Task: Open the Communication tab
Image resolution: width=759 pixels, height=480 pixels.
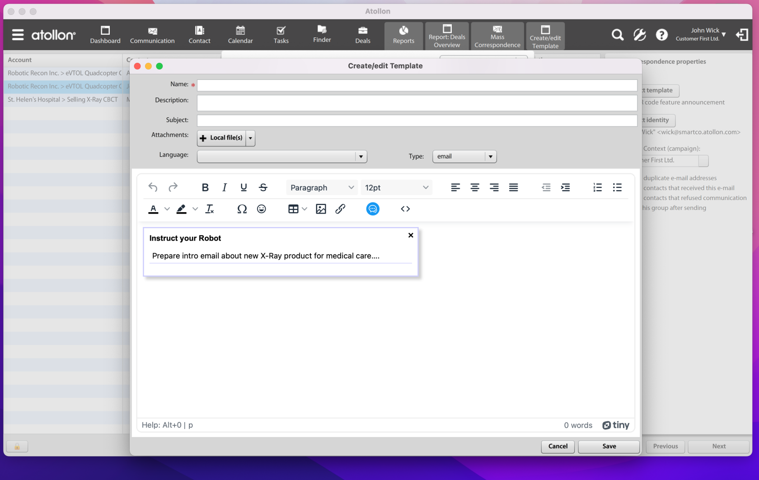Action: (x=152, y=35)
